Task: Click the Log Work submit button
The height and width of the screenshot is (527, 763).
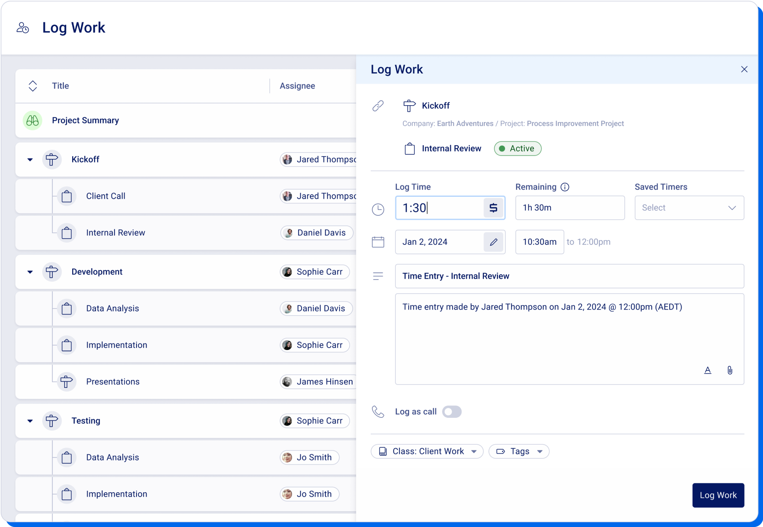Action: [x=718, y=495]
